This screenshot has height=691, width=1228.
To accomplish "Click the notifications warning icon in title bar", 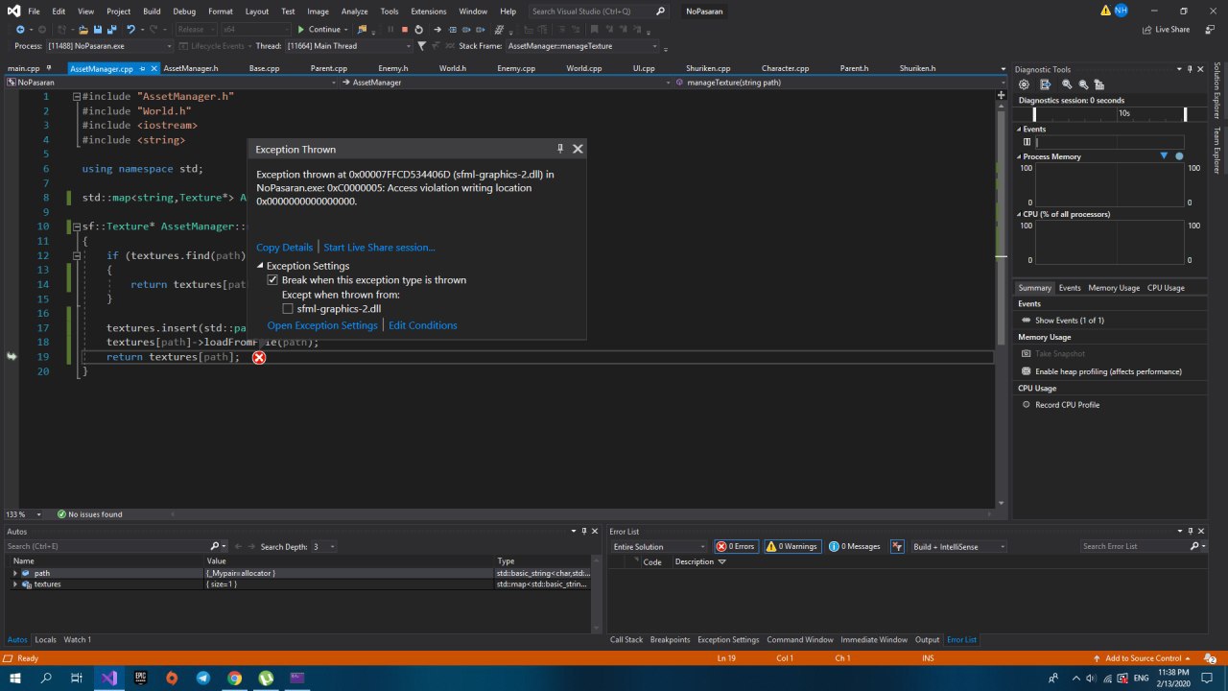I will point(1106,11).
